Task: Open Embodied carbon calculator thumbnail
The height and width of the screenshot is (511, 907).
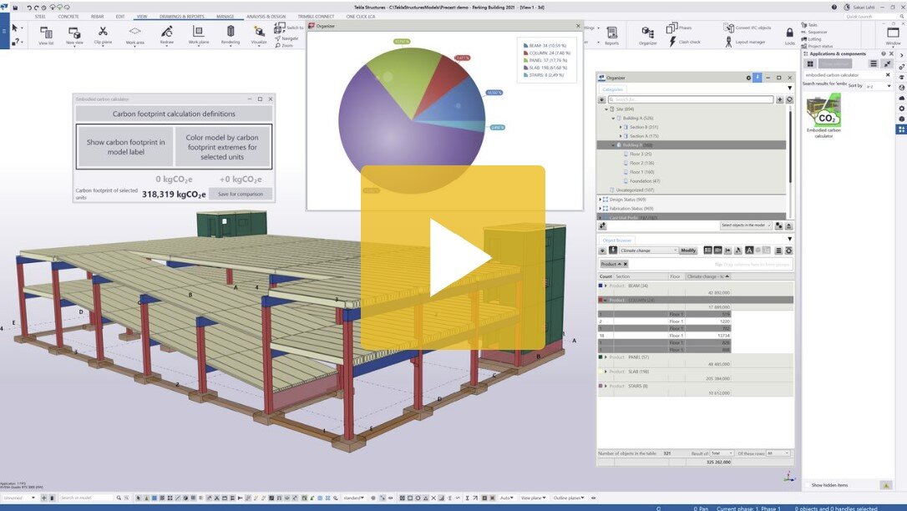Action: coord(823,110)
